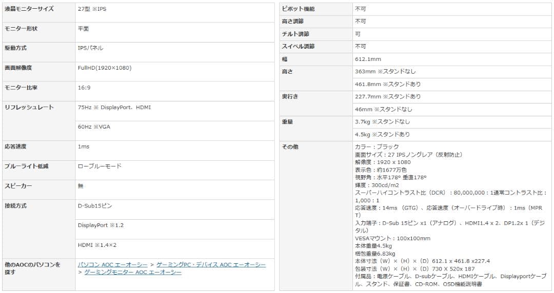Select the FullHD(1920×1080) resolution value
Screen dimensions: 554x293
coord(103,68)
